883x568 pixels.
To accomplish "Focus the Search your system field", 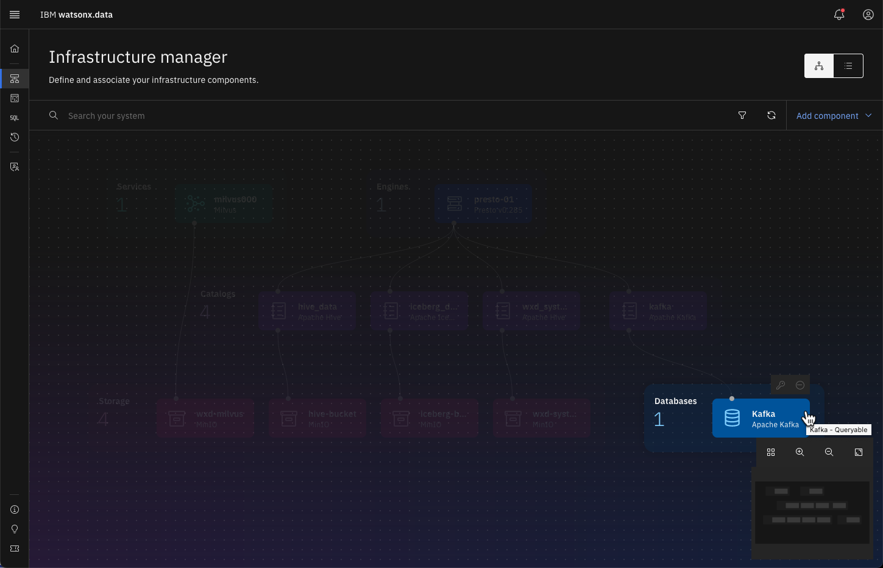I will click(390, 115).
